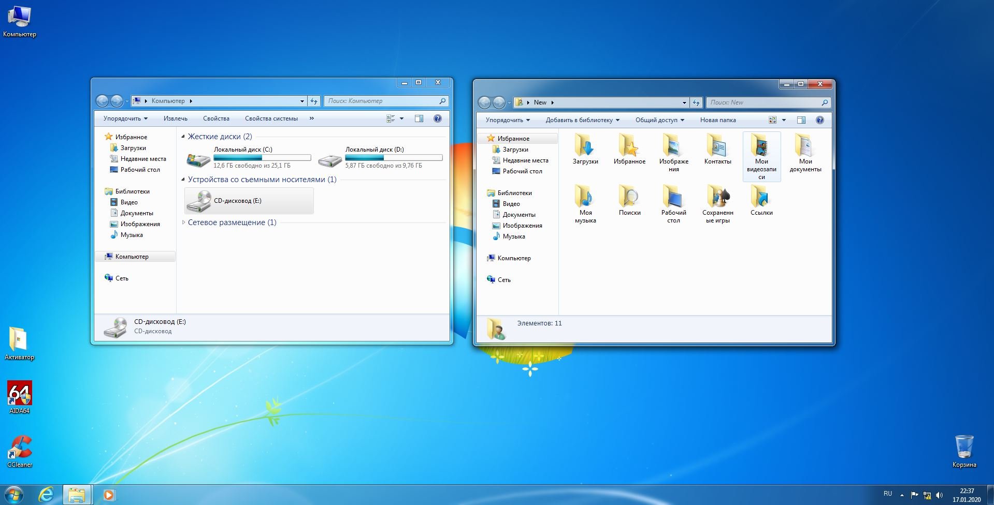
Task: Click Свойства системы toolbar button
Action: [271, 118]
